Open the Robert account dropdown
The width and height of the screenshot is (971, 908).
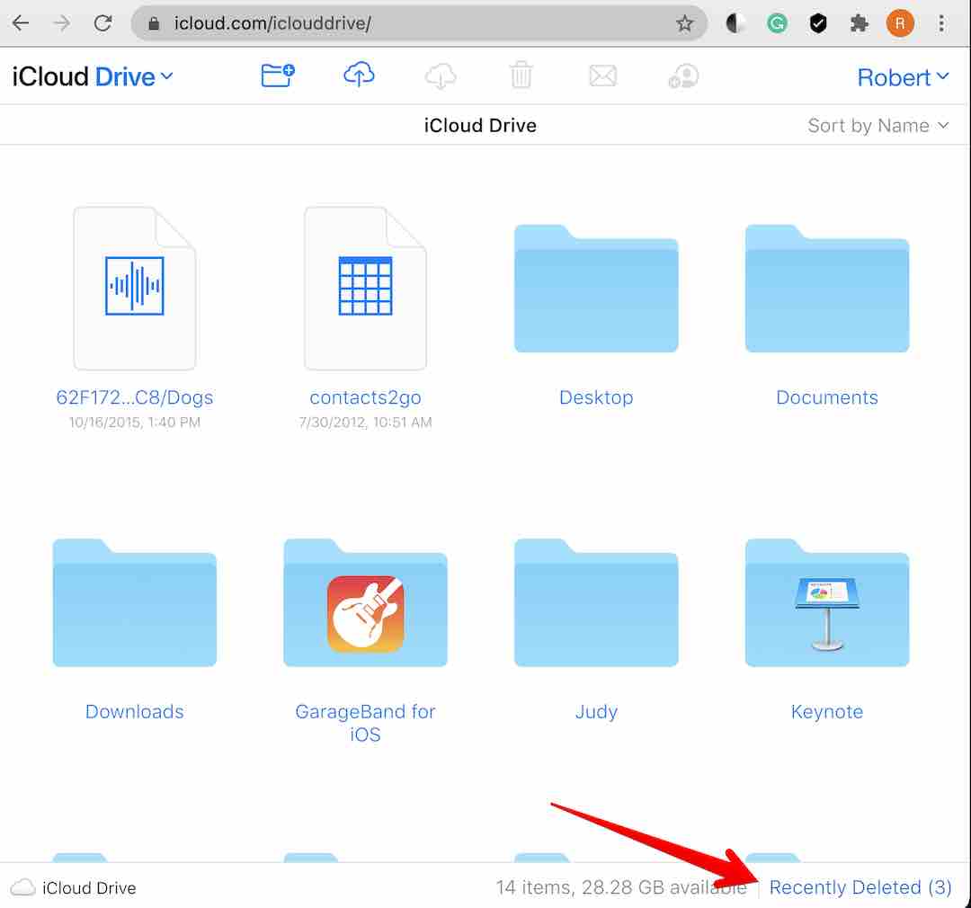[x=903, y=77]
